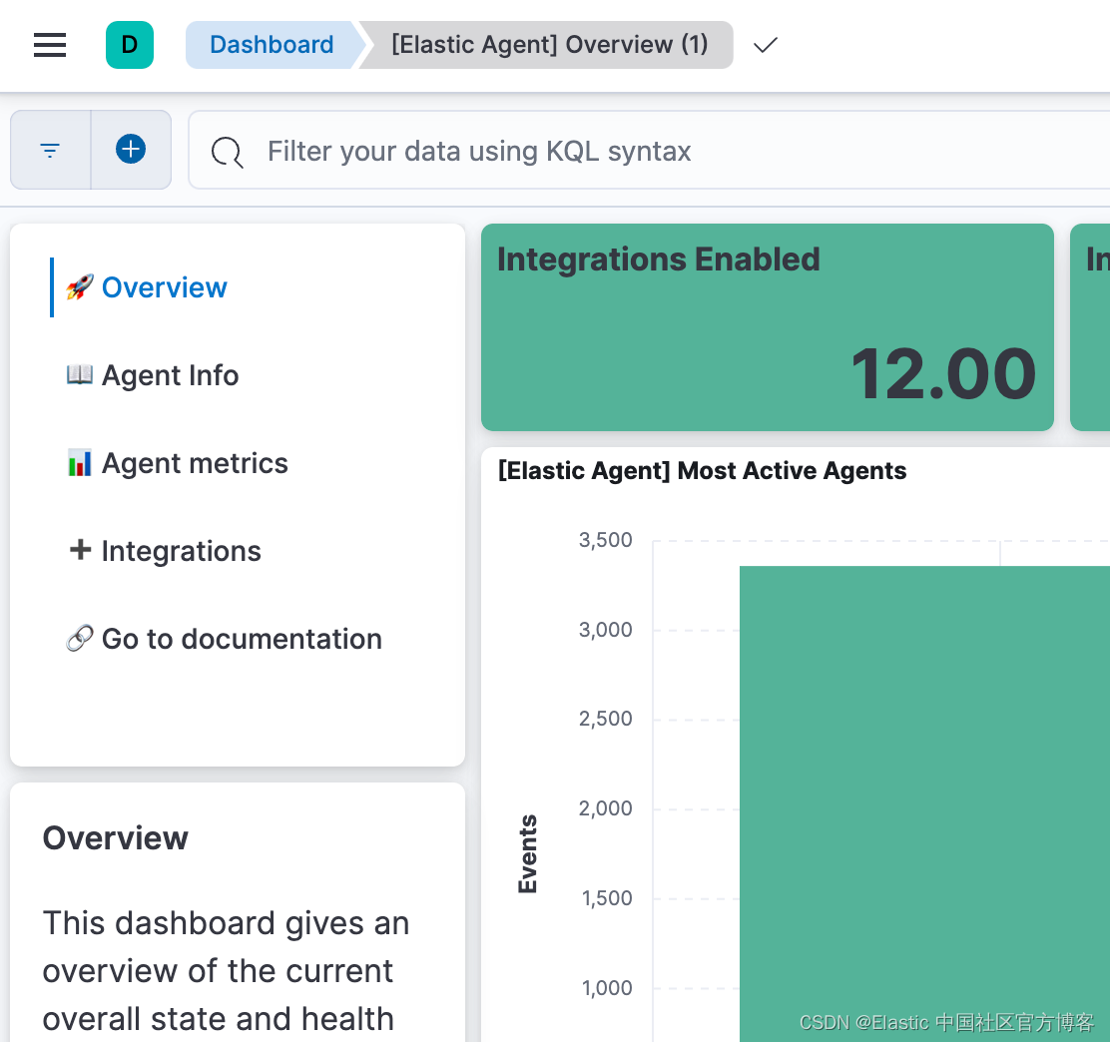Click the 2,500 axis label
Image resolution: width=1110 pixels, height=1042 pixels.
coord(605,719)
